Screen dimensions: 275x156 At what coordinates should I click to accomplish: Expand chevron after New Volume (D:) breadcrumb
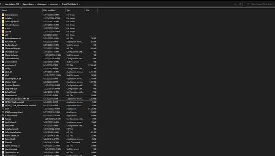pos(21,4)
